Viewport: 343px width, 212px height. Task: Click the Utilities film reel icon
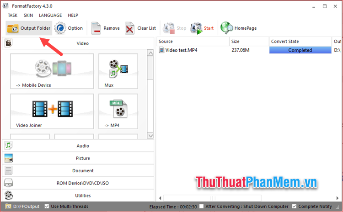[8, 195]
